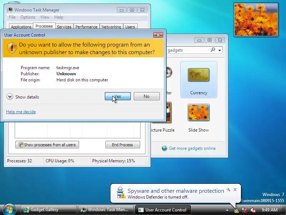
Task: Switch to the Users tab
Action: click(x=130, y=27)
